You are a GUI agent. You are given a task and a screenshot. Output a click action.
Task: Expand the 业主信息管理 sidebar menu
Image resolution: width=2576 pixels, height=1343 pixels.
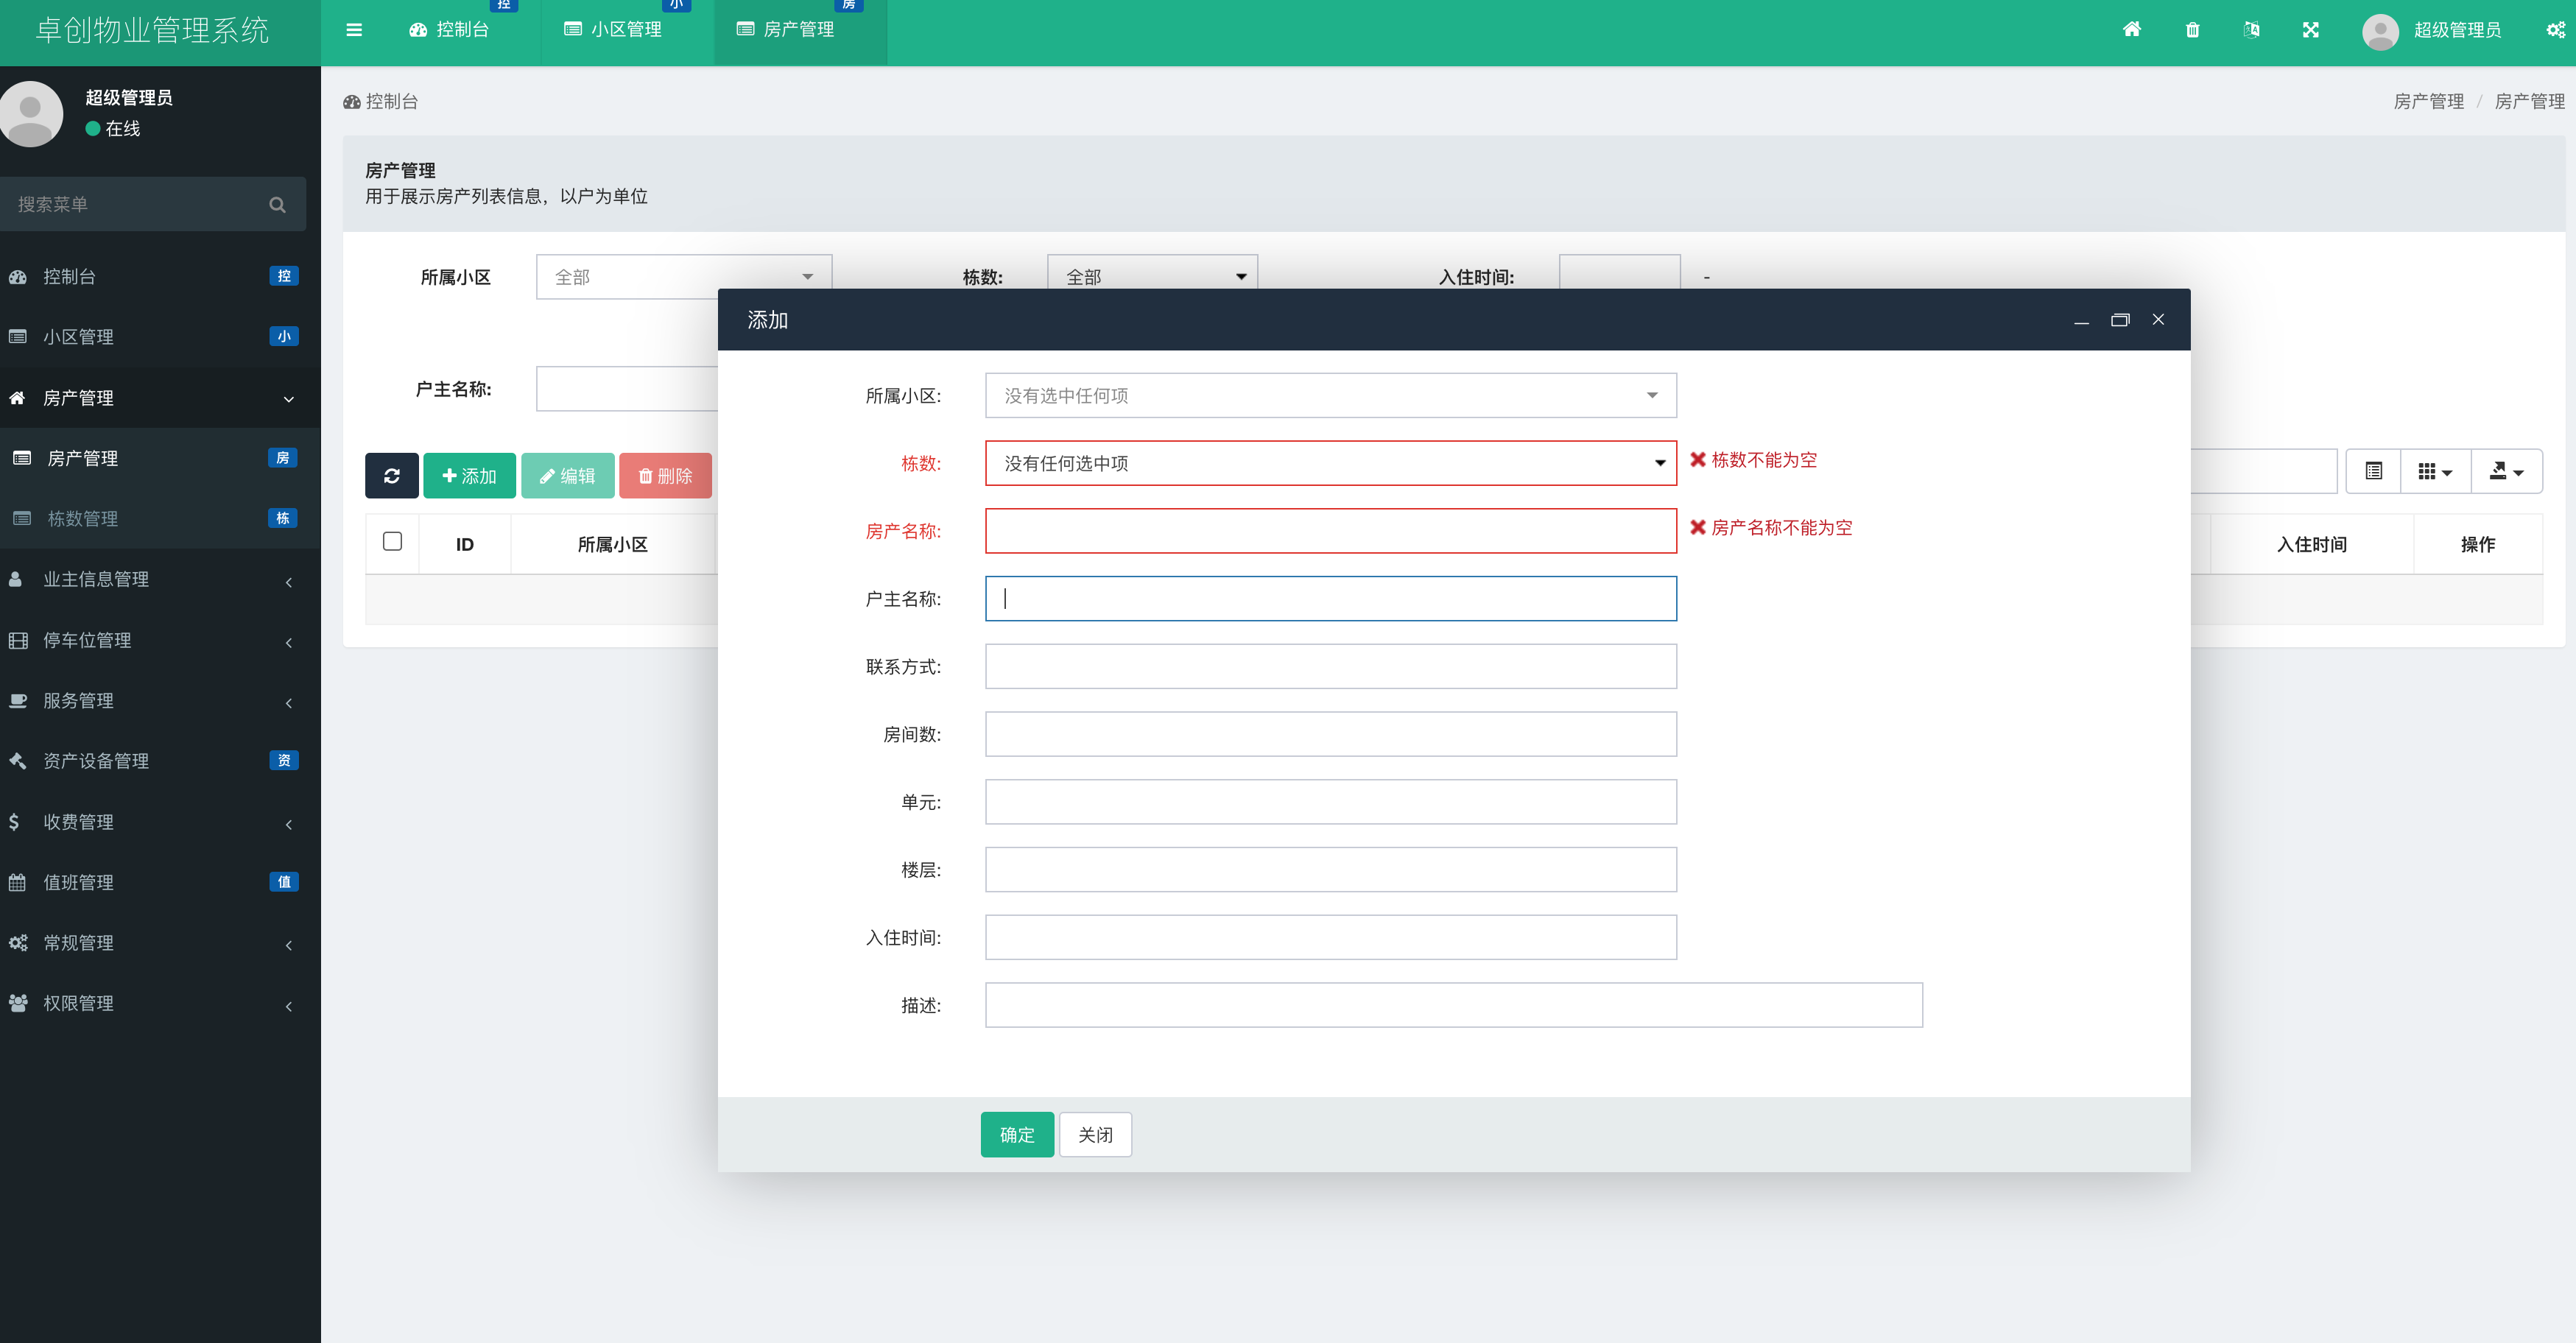click(x=160, y=580)
